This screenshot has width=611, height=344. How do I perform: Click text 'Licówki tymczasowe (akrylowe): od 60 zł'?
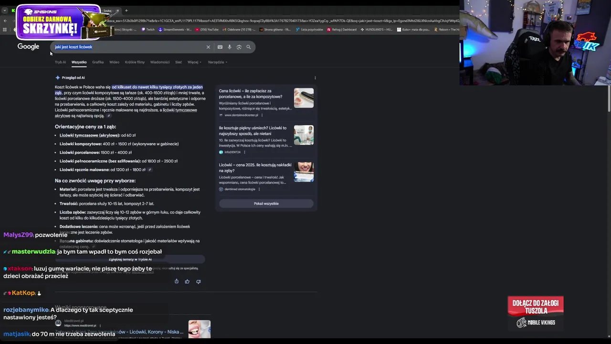pyautogui.click(x=97, y=135)
